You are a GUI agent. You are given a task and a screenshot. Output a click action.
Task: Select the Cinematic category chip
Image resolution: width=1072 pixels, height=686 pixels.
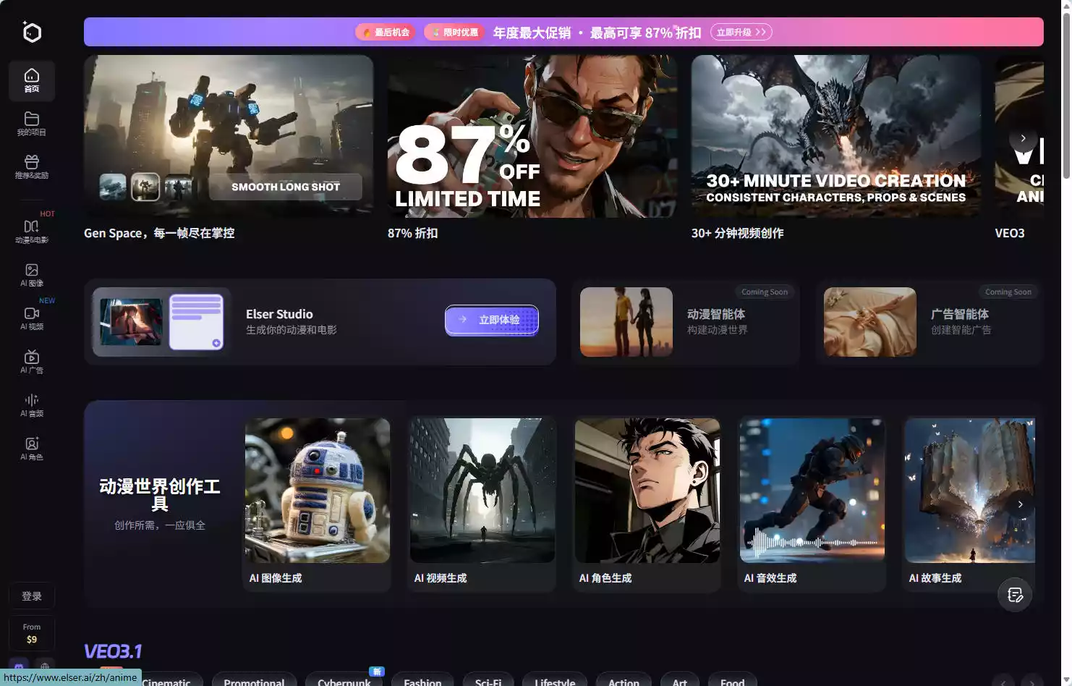[x=166, y=682]
